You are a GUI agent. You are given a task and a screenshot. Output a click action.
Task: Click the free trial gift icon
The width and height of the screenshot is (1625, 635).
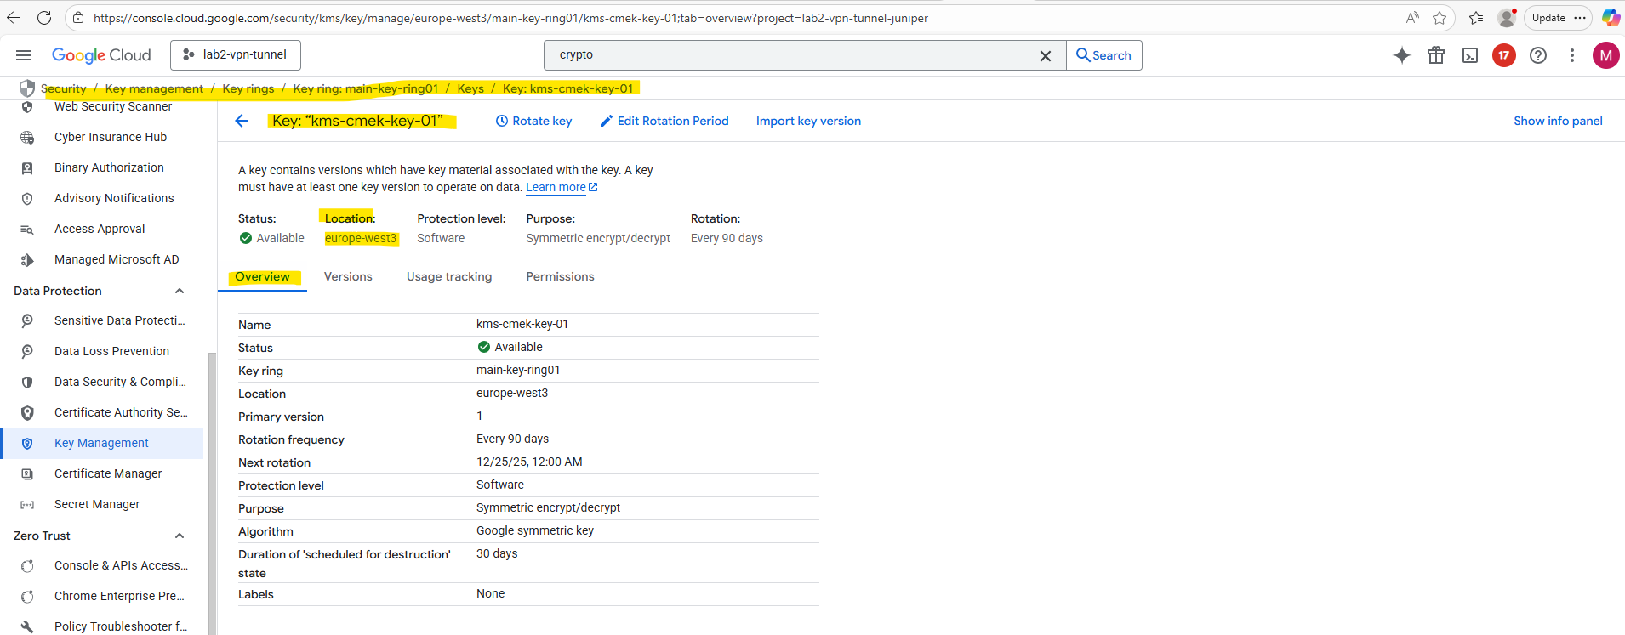pyautogui.click(x=1436, y=55)
